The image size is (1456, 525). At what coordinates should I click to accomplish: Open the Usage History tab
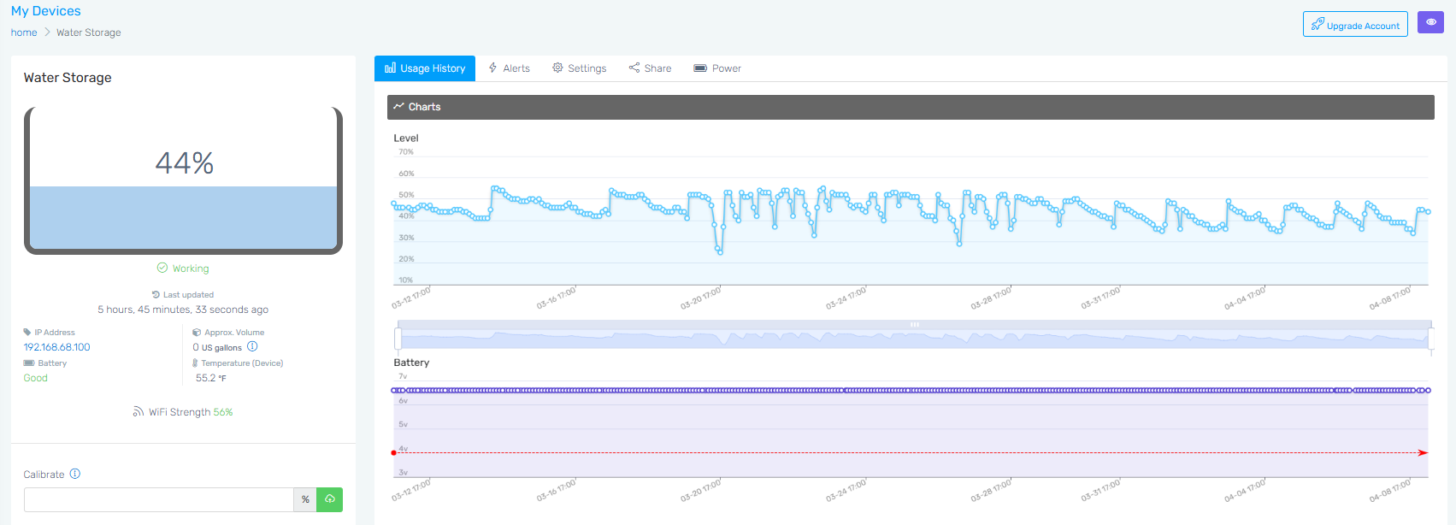pyautogui.click(x=425, y=68)
